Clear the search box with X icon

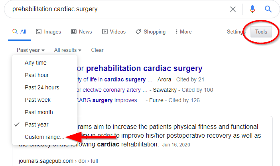pos(233,9)
